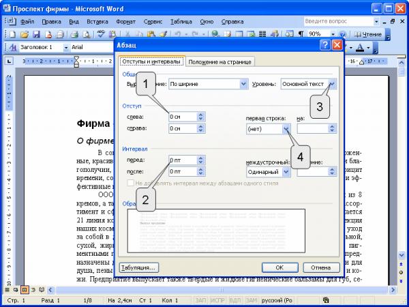Click the Undo arrow in the toolbar
The width and height of the screenshot is (409, 307).
[x=178, y=34]
